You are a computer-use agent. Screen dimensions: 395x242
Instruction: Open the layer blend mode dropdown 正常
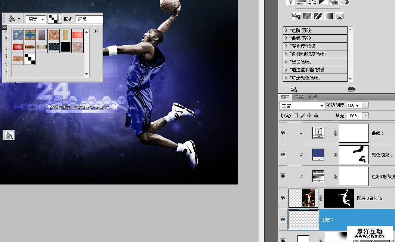click(x=302, y=106)
